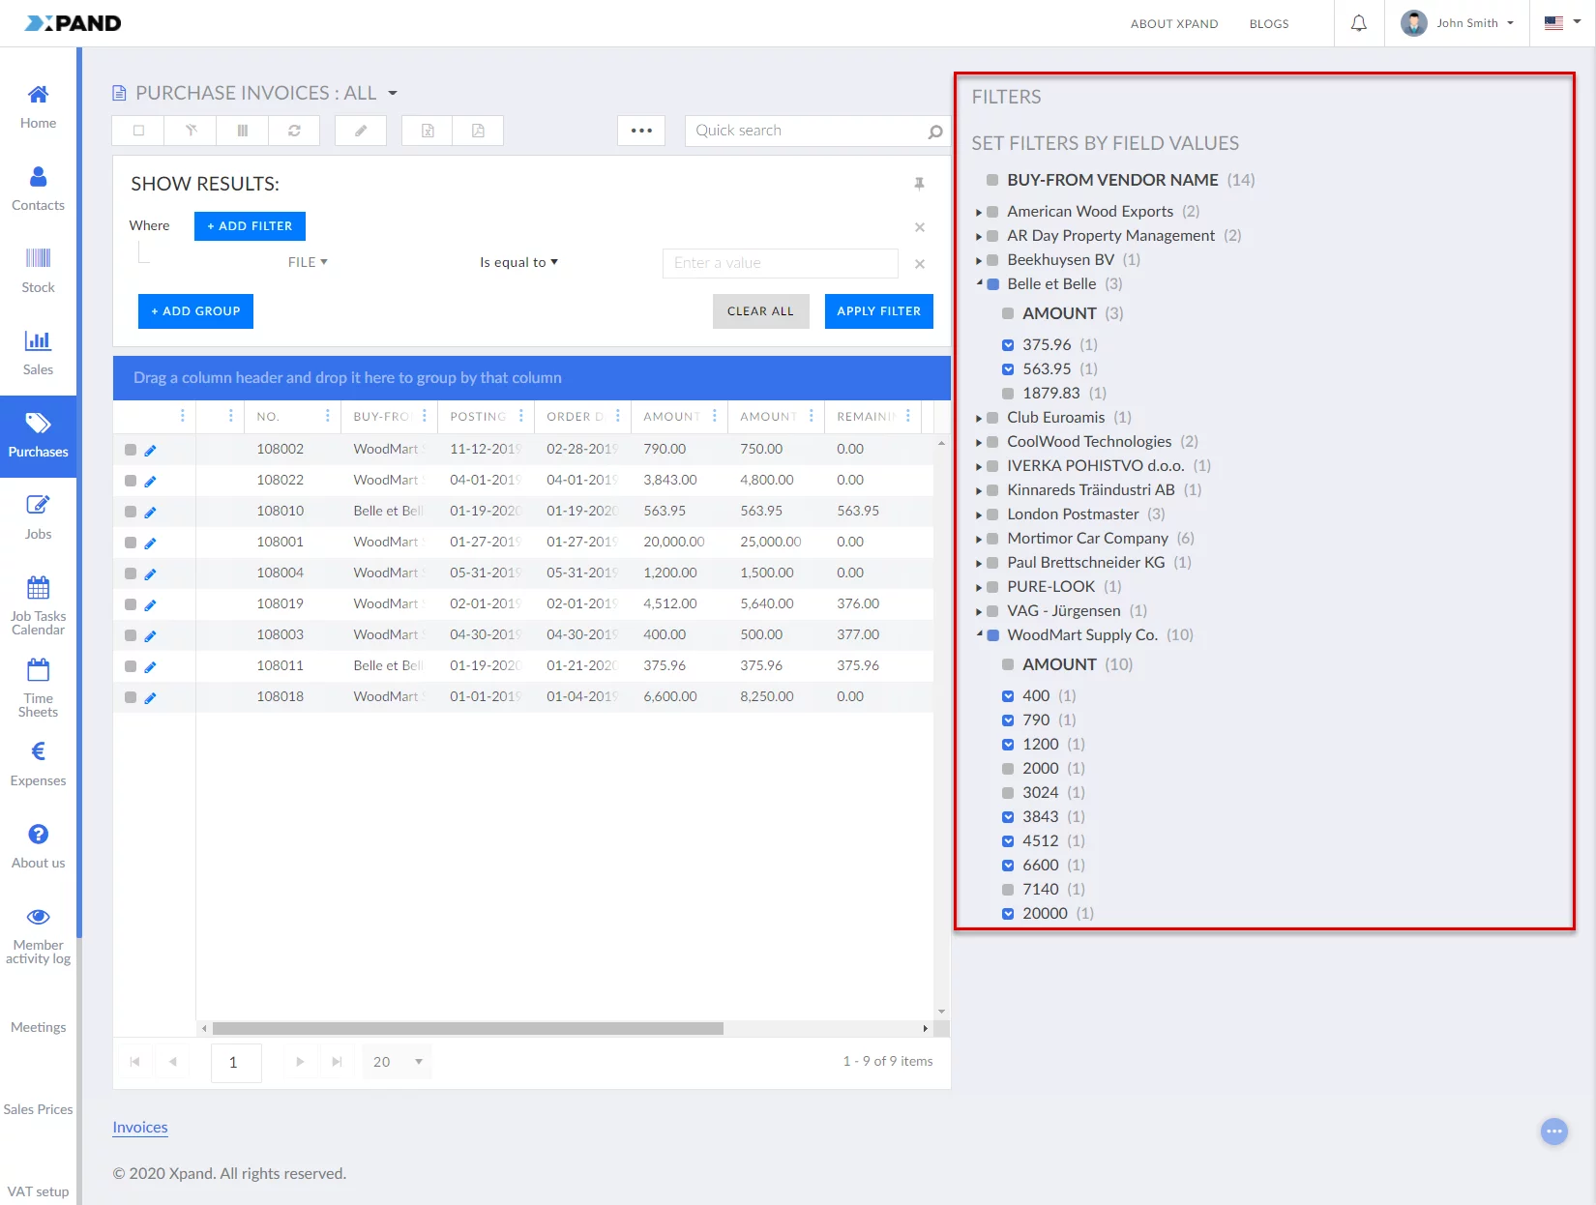Open the chat bubble widget
The image size is (1596, 1205).
click(1553, 1132)
